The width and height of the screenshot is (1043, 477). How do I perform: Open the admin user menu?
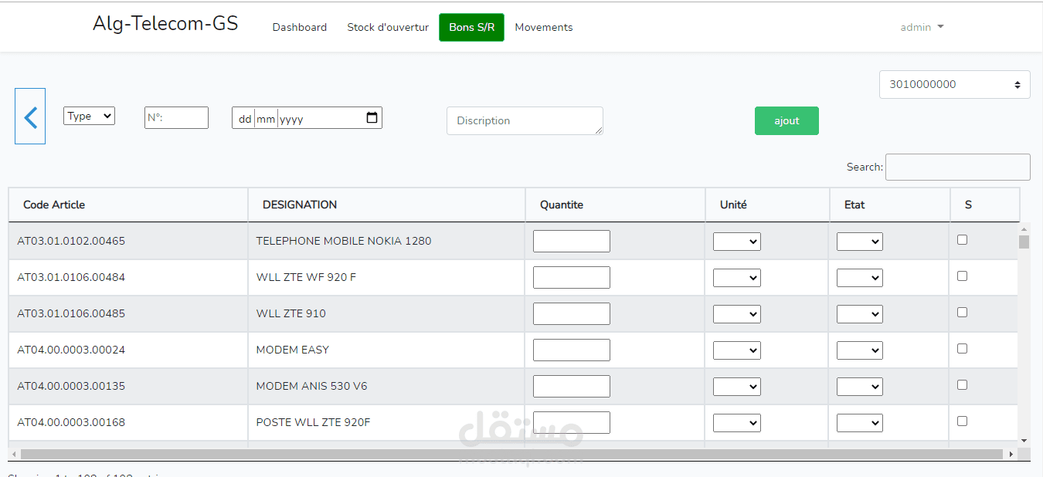coord(922,27)
